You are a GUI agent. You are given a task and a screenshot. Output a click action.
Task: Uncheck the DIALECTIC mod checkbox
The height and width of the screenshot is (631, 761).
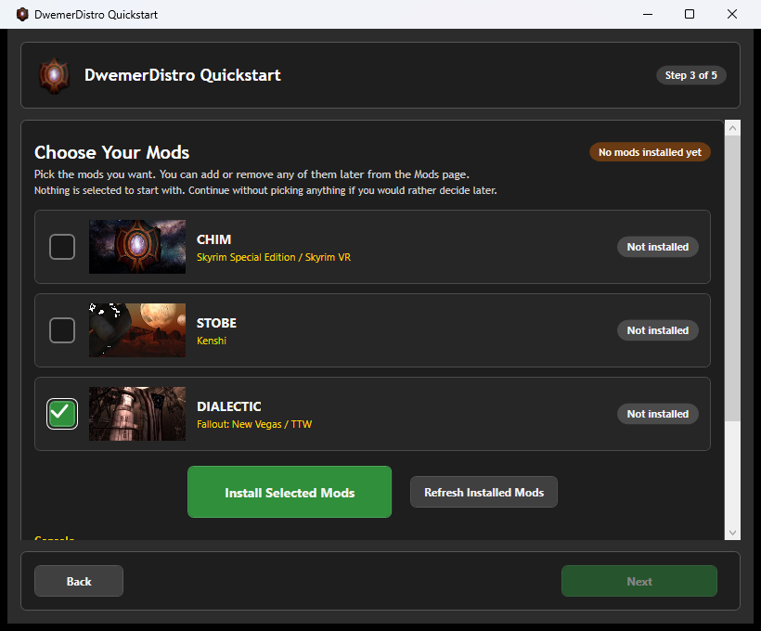click(x=62, y=414)
